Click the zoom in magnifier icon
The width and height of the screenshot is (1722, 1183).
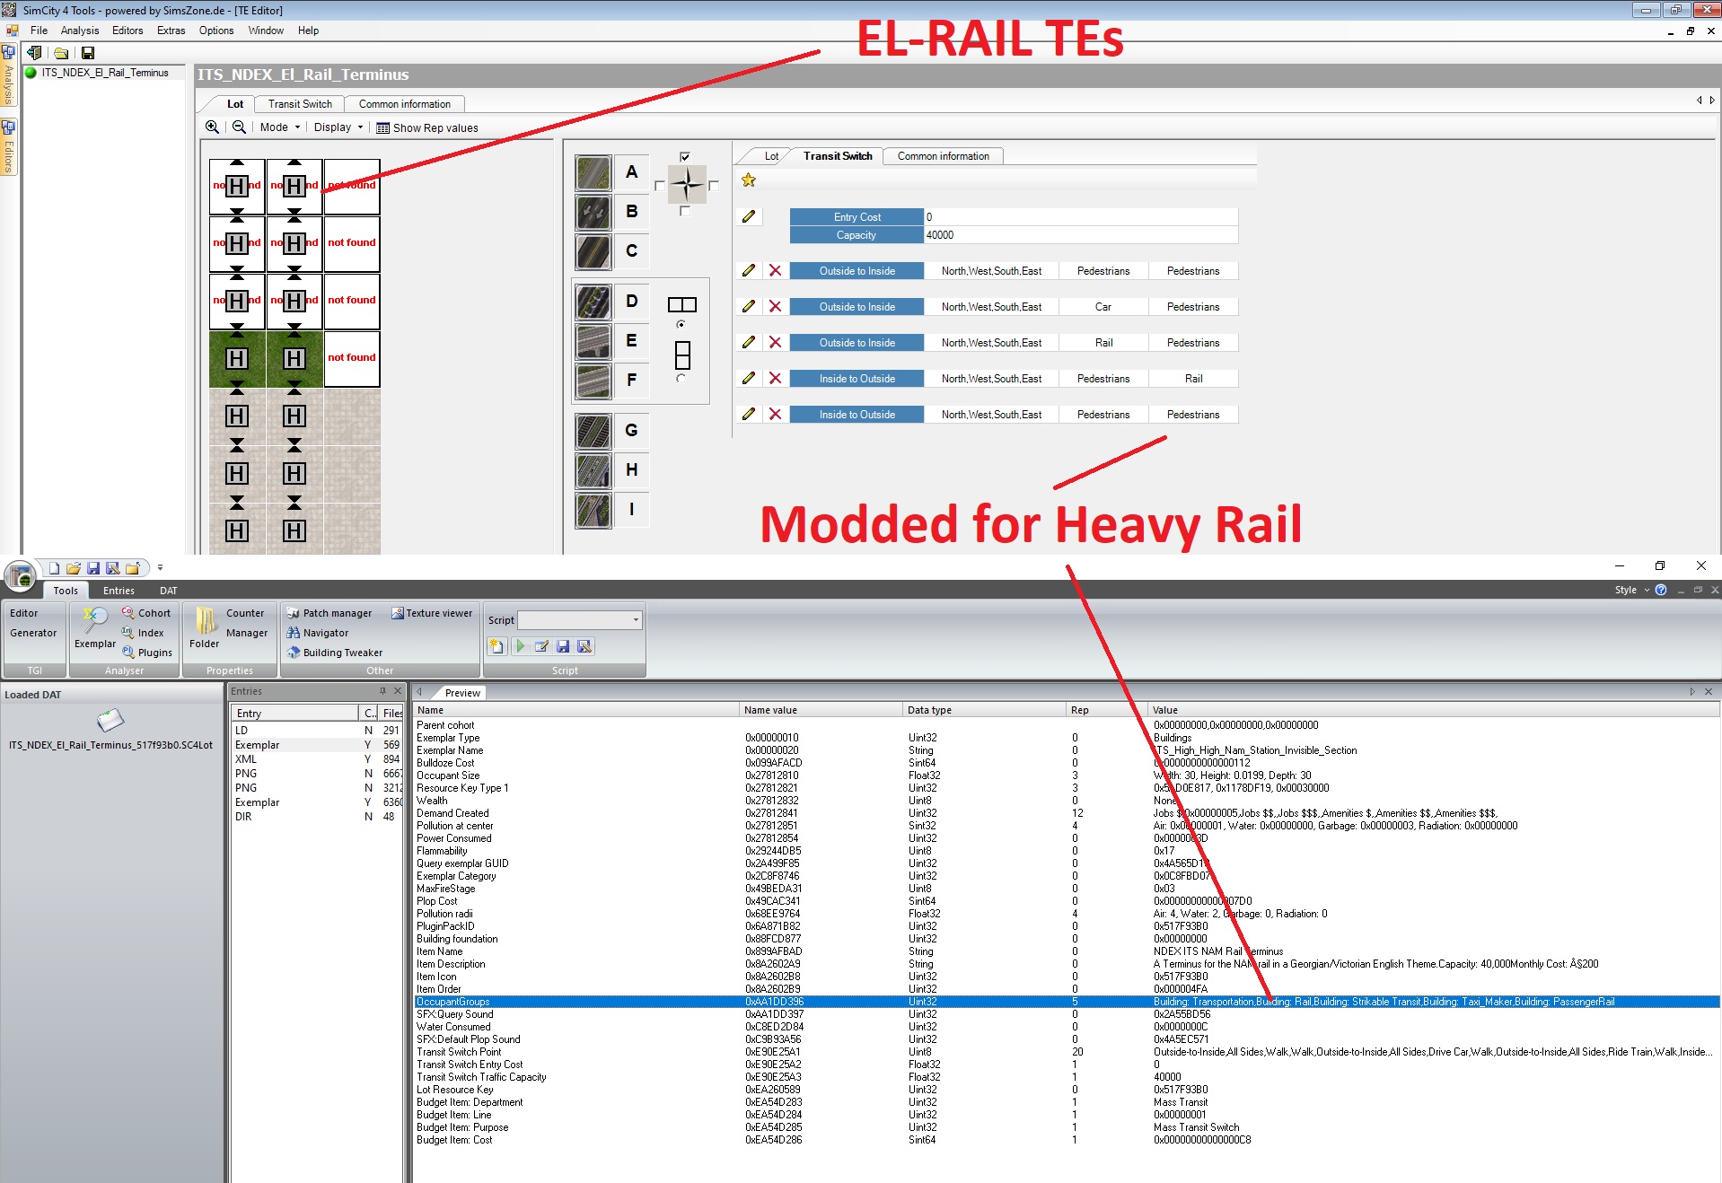click(212, 127)
